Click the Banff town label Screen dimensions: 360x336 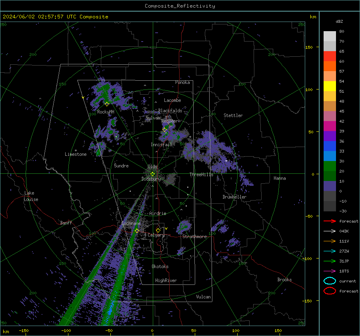pyautogui.click(x=66, y=223)
